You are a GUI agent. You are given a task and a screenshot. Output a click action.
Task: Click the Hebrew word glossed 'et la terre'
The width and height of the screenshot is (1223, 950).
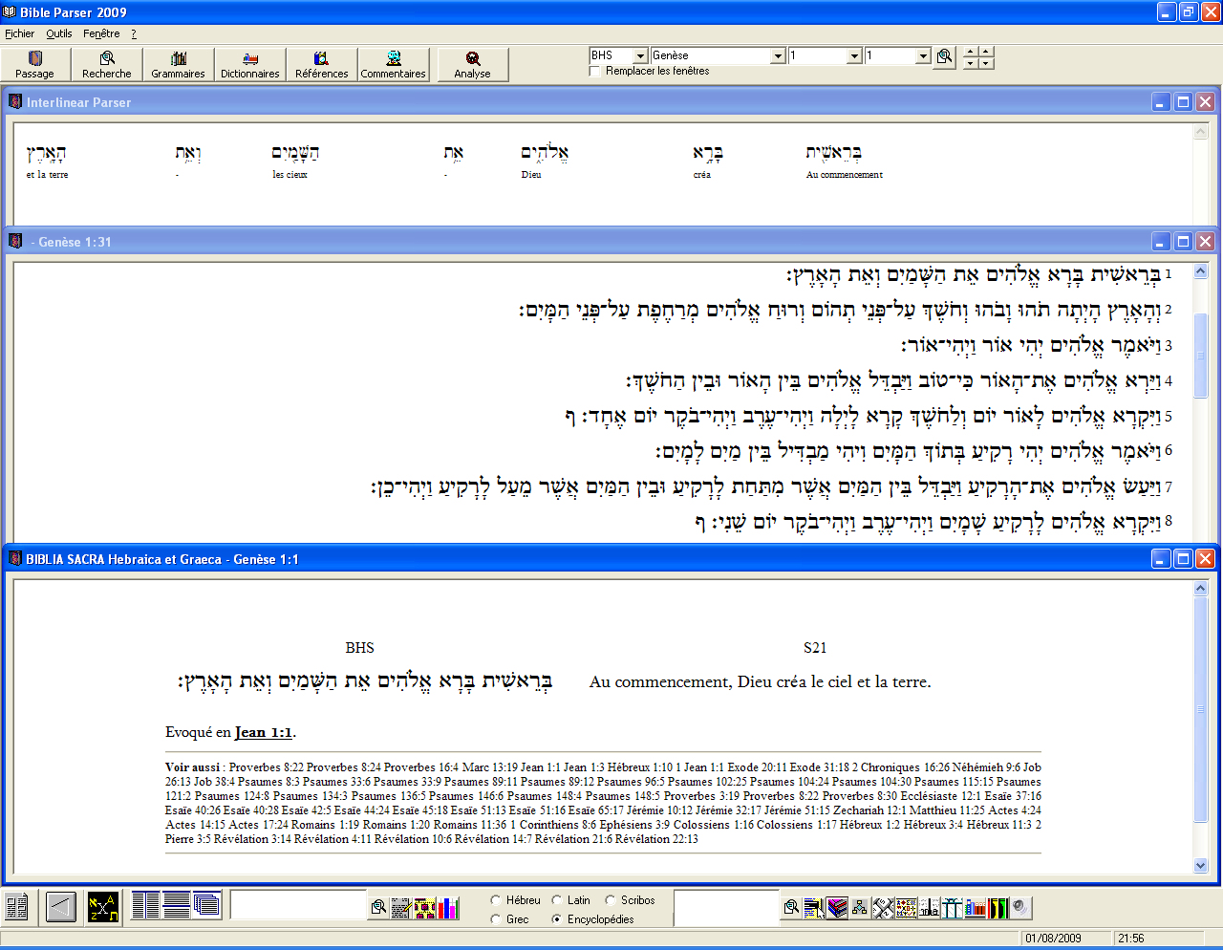pyautogui.click(x=46, y=152)
